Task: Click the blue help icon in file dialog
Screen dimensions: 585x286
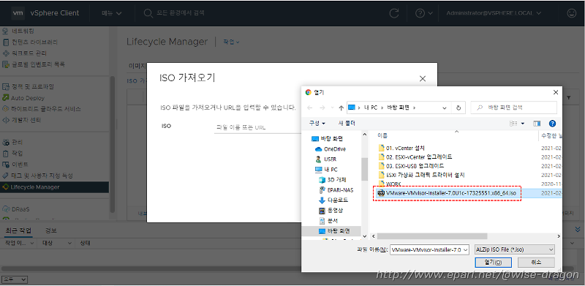Action: pyautogui.click(x=553, y=124)
